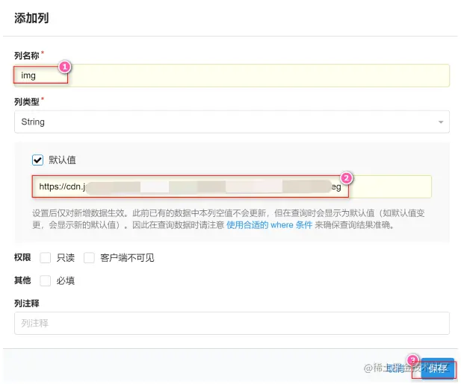Open the 列类型 String dropdown
Viewport: 461px width, 384px height.
click(x=232, y=122)
